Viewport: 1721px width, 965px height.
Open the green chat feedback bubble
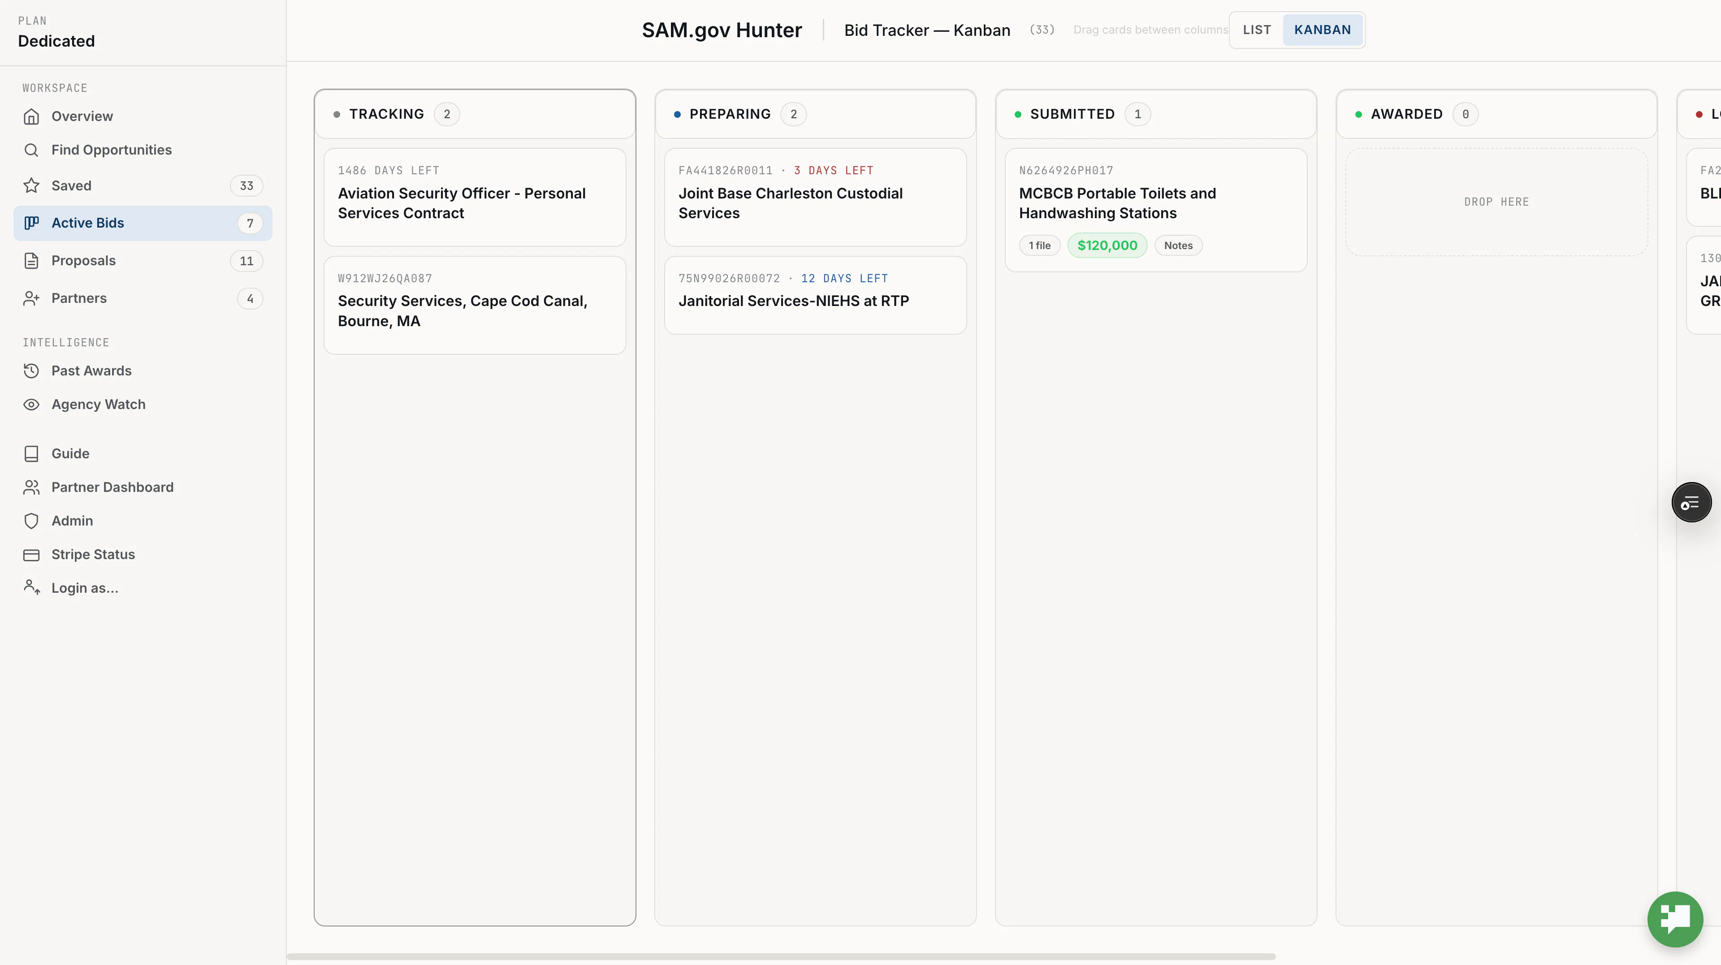(x=1675, y=919)
